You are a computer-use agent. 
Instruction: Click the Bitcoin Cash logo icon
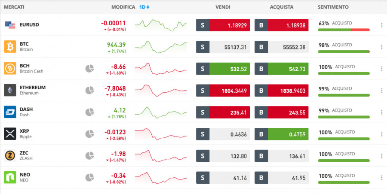[10, 68]
